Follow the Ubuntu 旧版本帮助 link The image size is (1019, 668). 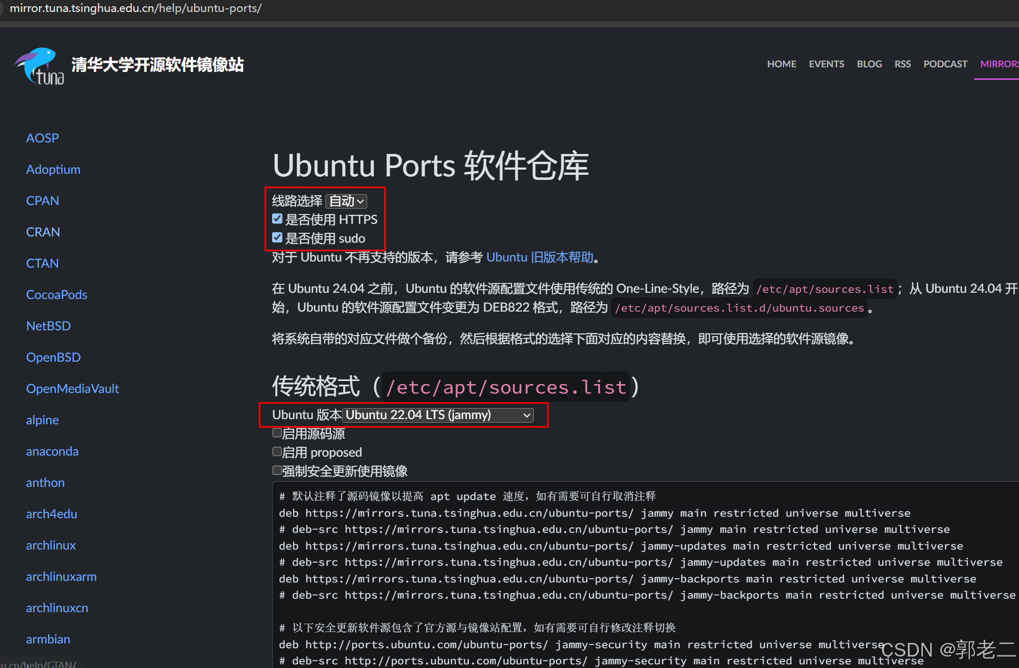pyautogui.click(x=540, y=257)
